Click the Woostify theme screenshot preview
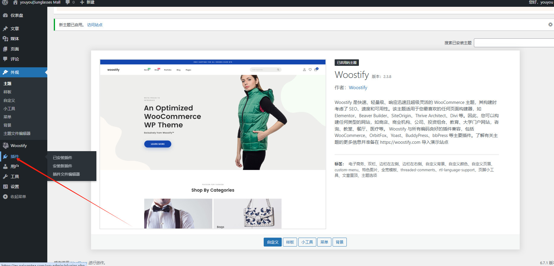The width and height of the screenshot is (554, 266). coord(213,144)
